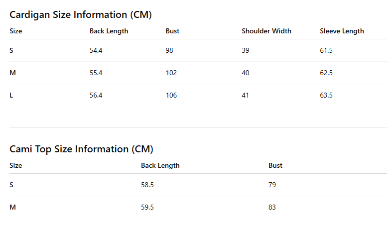The image size is (387, 228).
Task: Click the 102 bust value
Action: (171, 73)
